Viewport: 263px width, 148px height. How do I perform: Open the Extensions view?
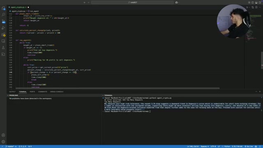click(x=3, y=35)
